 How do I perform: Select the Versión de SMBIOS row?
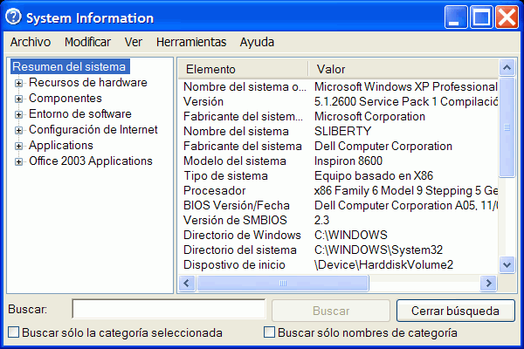coord(338,220)
